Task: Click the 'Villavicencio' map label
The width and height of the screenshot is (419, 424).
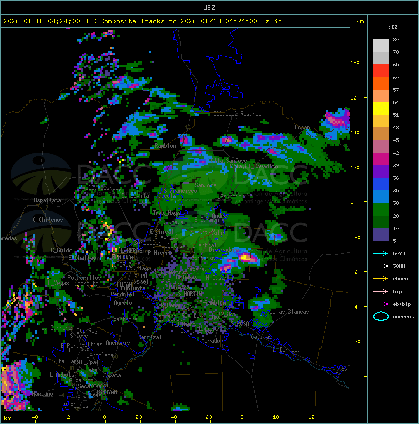Action: (x=102, y=188)
